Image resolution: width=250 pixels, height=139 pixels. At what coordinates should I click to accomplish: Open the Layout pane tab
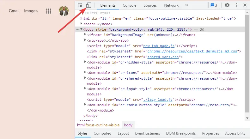click(123, 133)
